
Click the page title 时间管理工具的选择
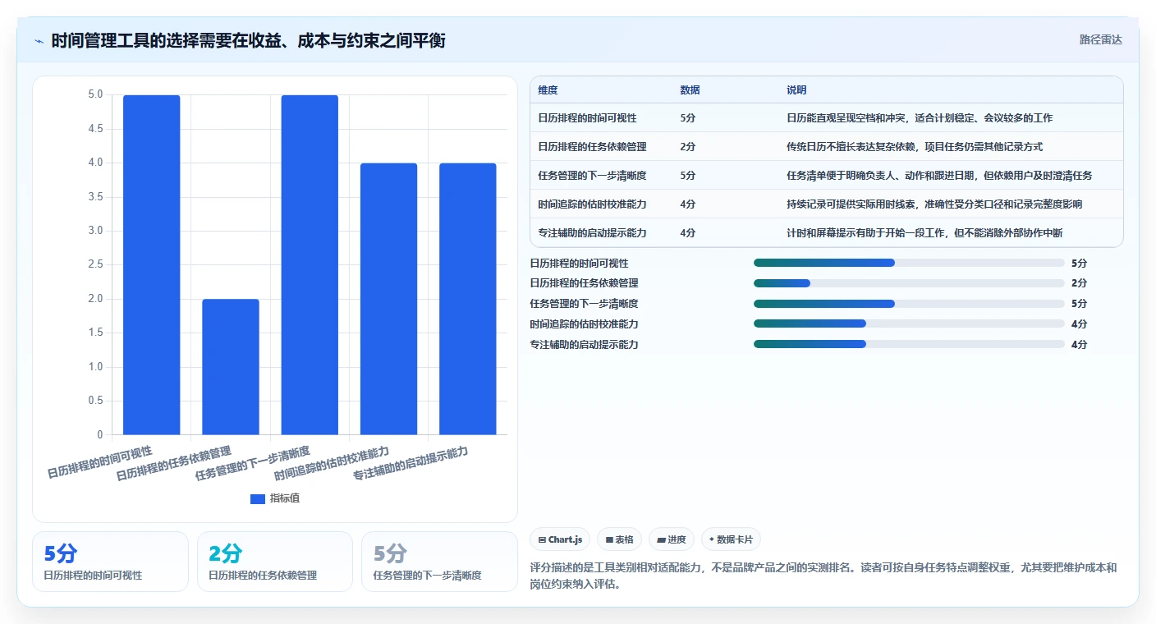[x=248, y=40]
